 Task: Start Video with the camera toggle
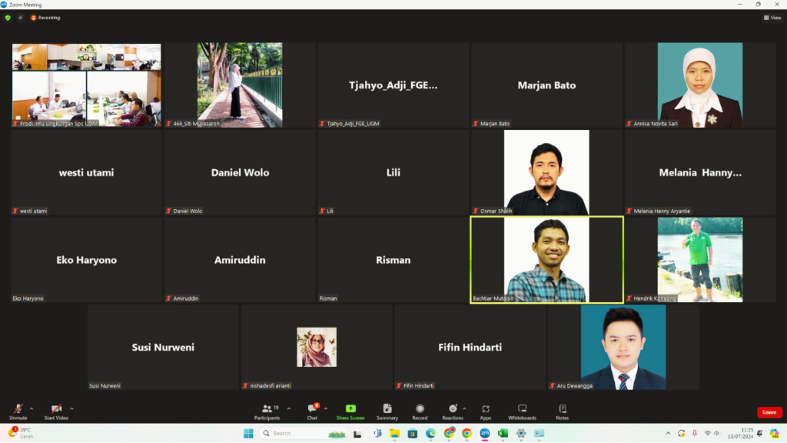click(56, 411)
